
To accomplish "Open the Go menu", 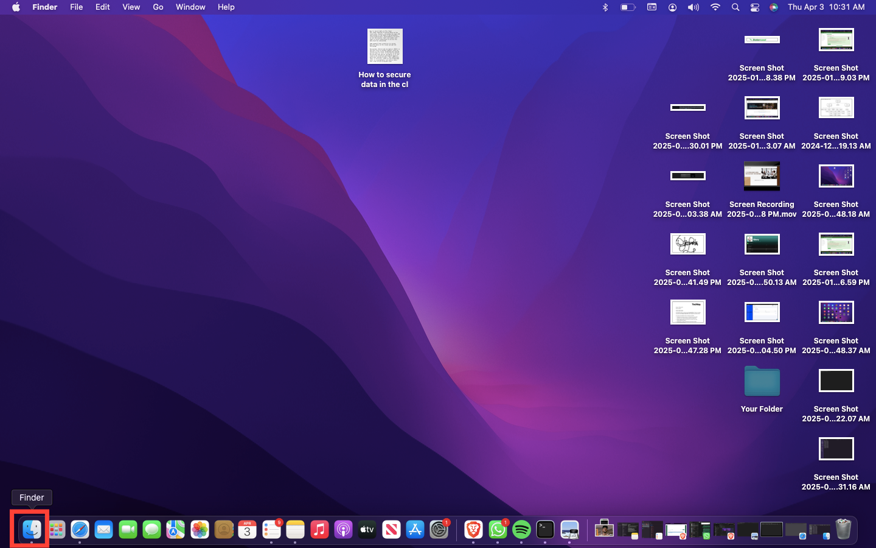I will coord(158,7).
